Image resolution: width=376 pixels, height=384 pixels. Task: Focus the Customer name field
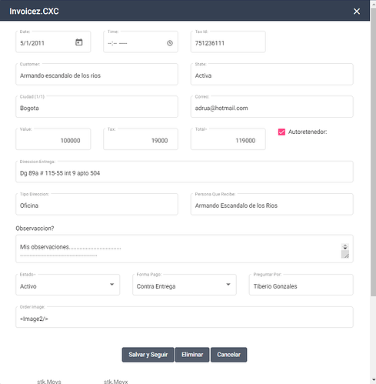pos(97,75)
